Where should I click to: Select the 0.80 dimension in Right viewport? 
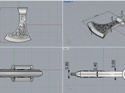click(67, 66)
